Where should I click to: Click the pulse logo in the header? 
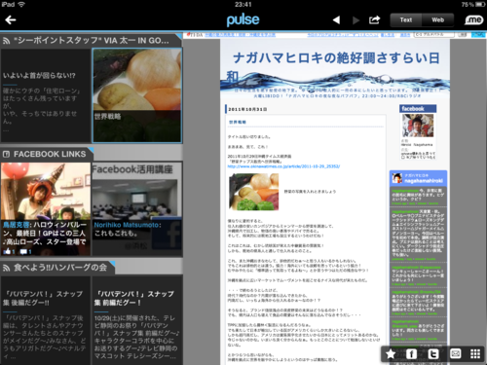coord(243,20)
